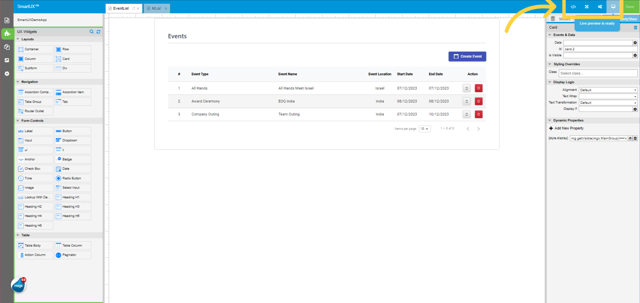Select the EventList tab

(x=121, y=8)
